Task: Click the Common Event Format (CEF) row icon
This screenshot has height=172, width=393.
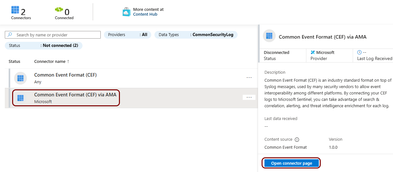Action: 20,78
